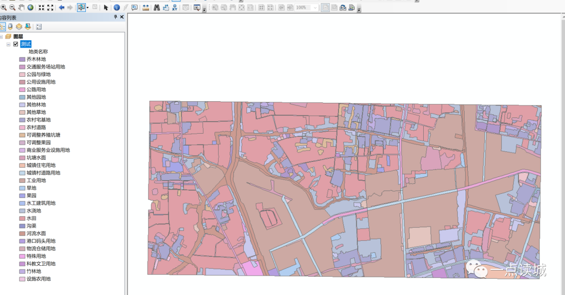
Task: Click the Go To XY icon
Action: coord(174,8)
